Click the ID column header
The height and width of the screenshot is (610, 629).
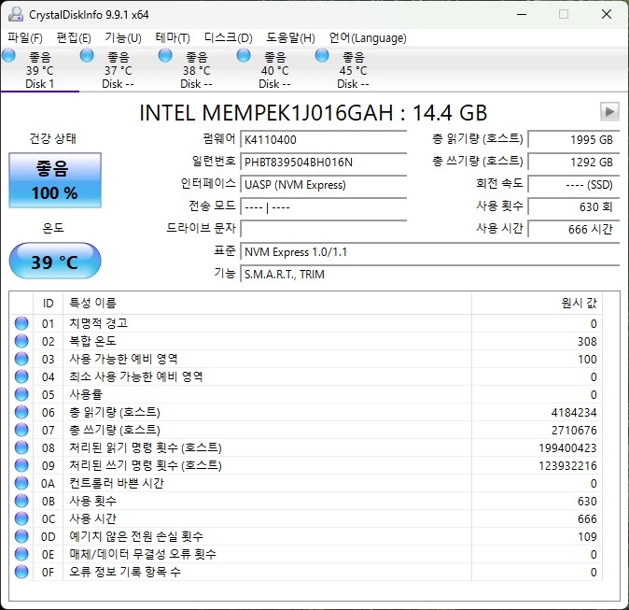click(x=48, y=303)
